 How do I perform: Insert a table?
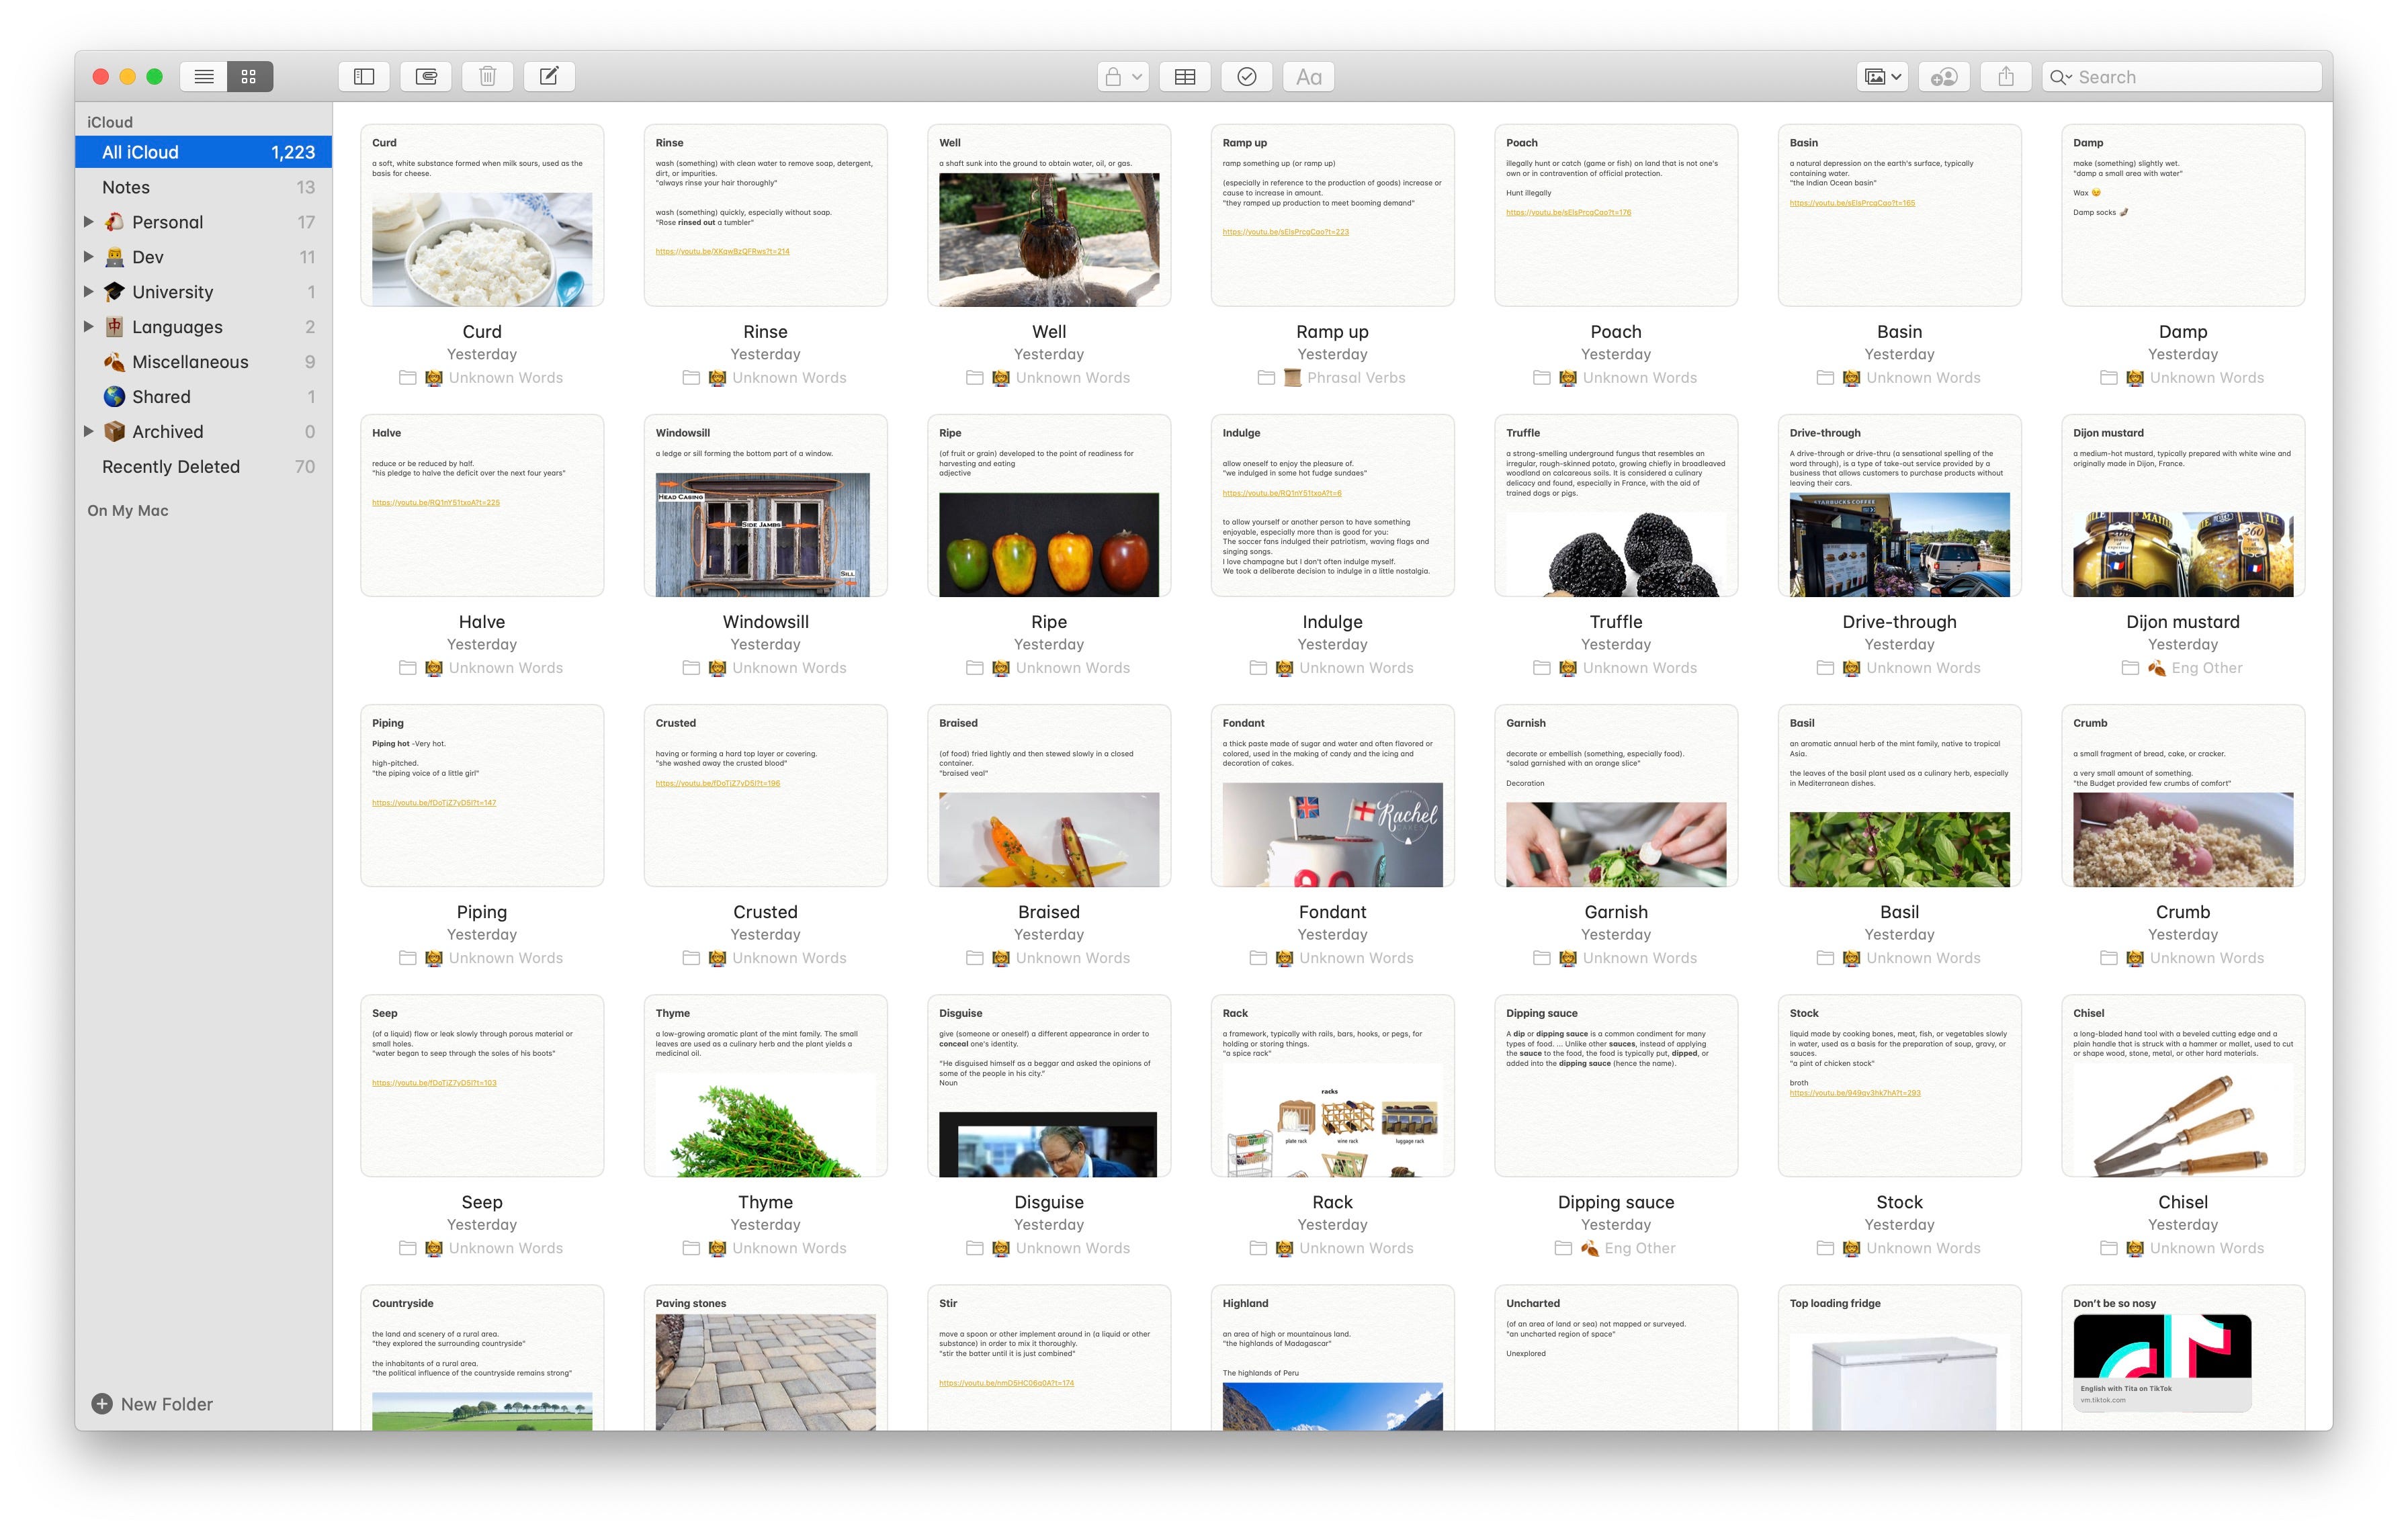click(1185, 77)
